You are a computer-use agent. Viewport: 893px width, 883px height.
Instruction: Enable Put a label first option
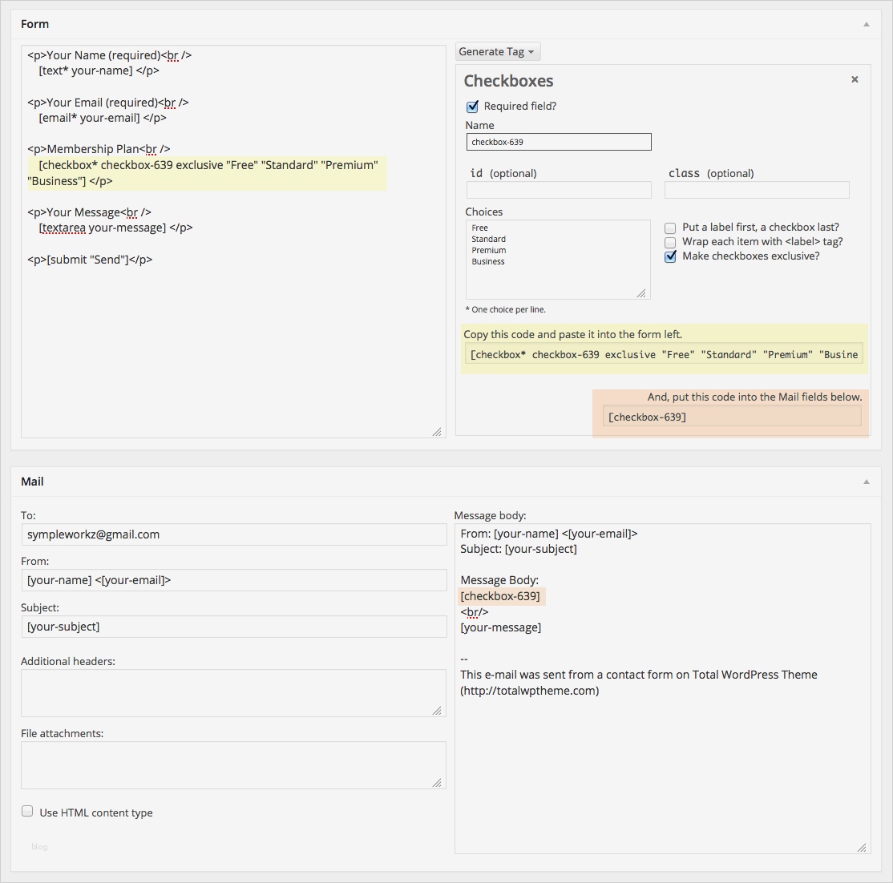point(670,228)
